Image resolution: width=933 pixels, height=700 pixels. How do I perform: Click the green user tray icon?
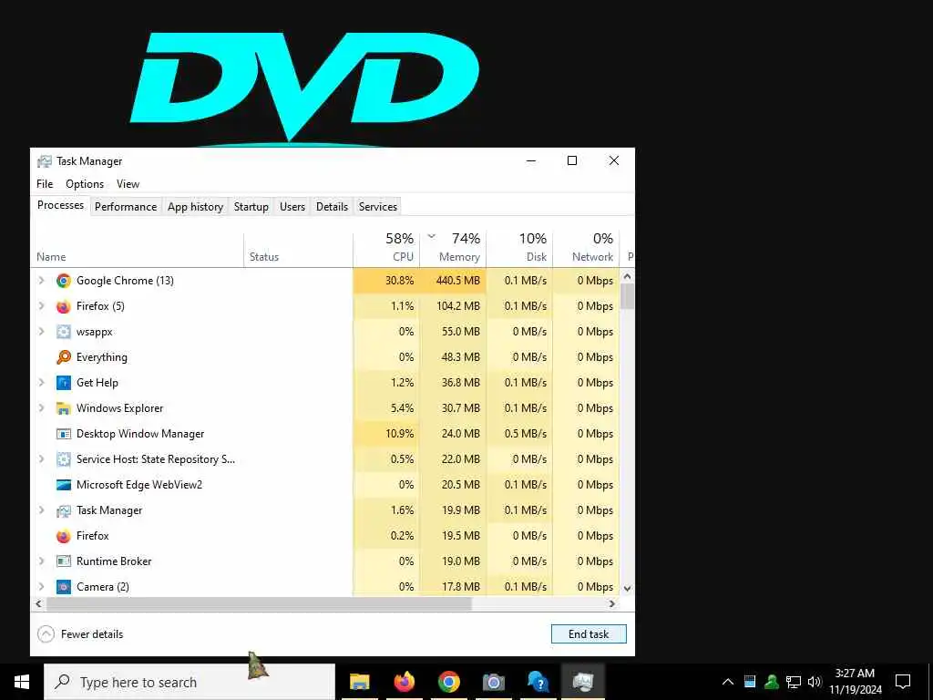pos(772,682)
